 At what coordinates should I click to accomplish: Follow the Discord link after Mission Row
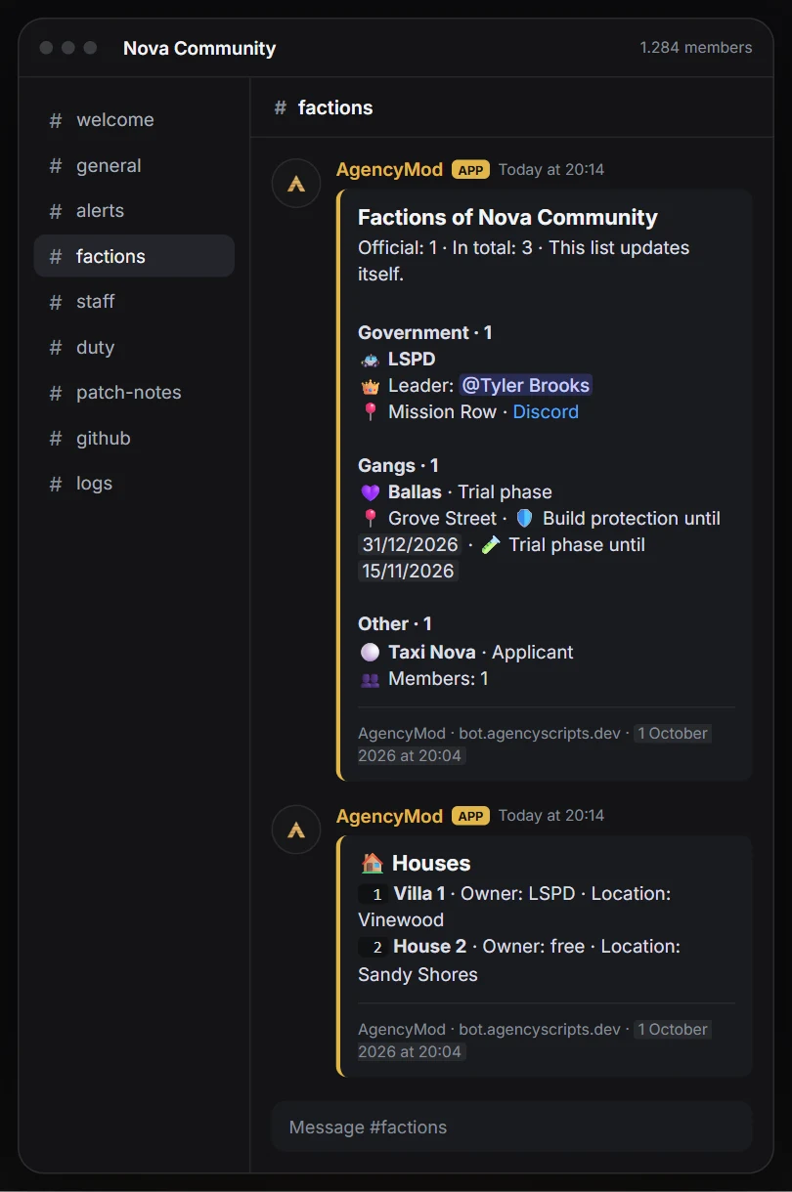tap(546, 411)
